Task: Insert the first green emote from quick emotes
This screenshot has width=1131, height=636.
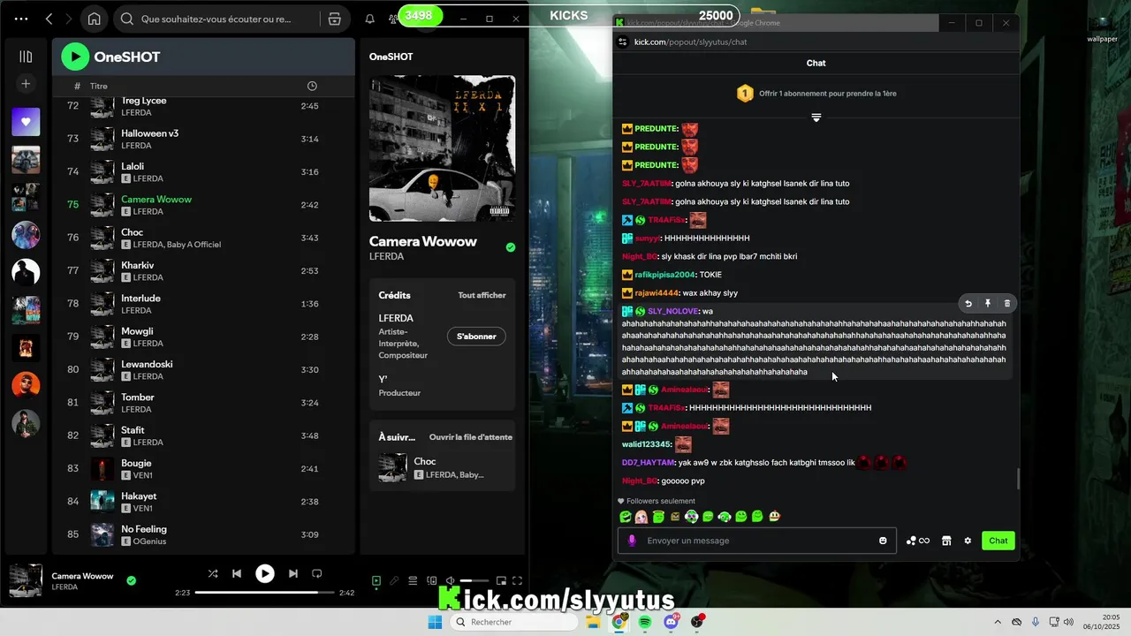Action: click(626, 517)
